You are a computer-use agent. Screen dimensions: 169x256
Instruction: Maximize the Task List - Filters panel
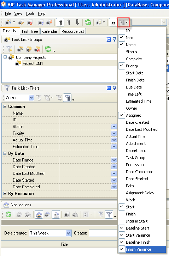[x=109, y=88]
